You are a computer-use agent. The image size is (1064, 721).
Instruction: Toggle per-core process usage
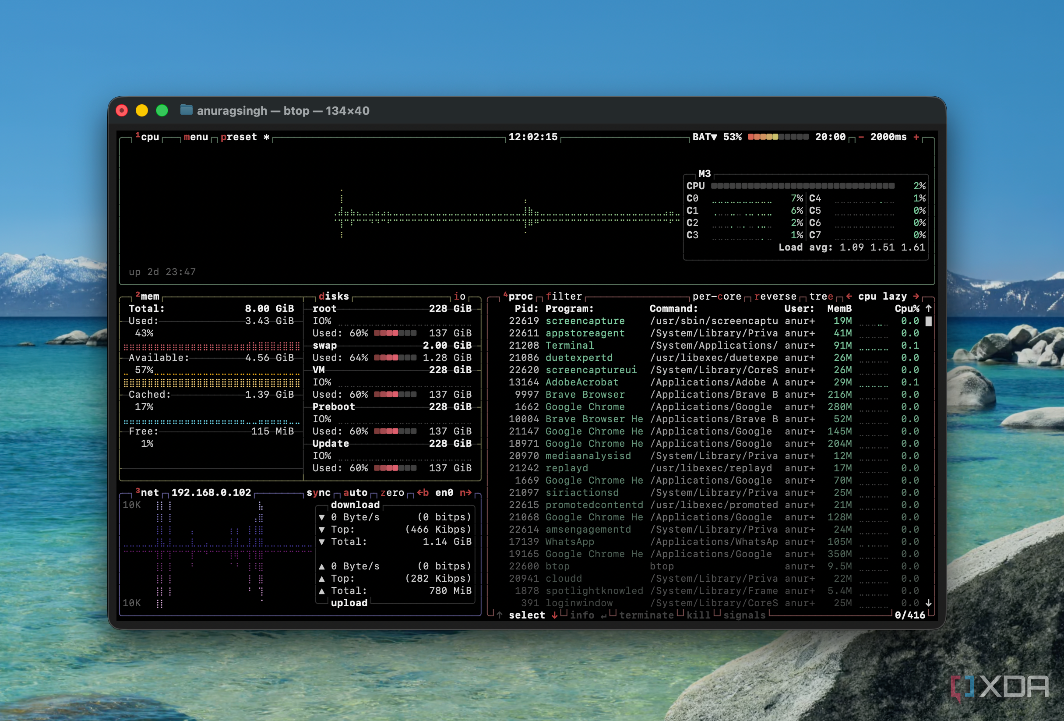pyautogui.click(x=716, y=297)
